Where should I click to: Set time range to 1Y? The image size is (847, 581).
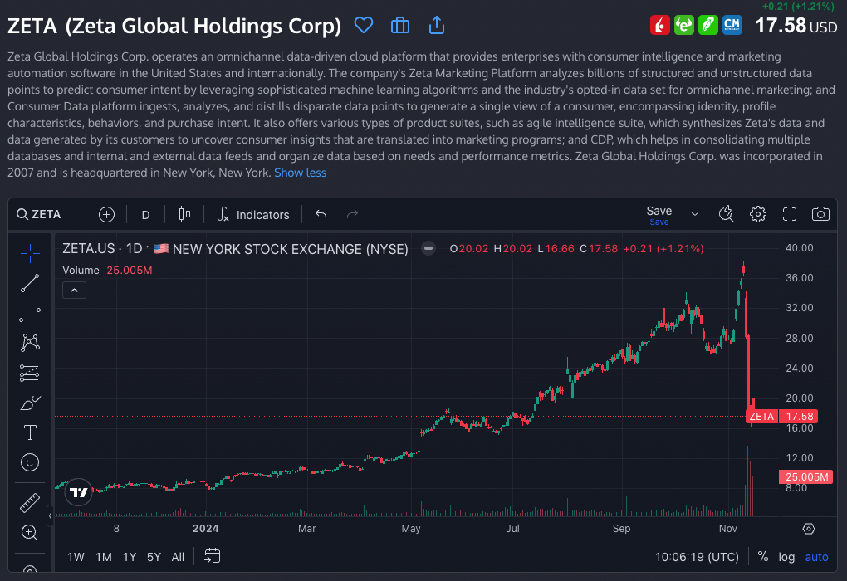129,557
